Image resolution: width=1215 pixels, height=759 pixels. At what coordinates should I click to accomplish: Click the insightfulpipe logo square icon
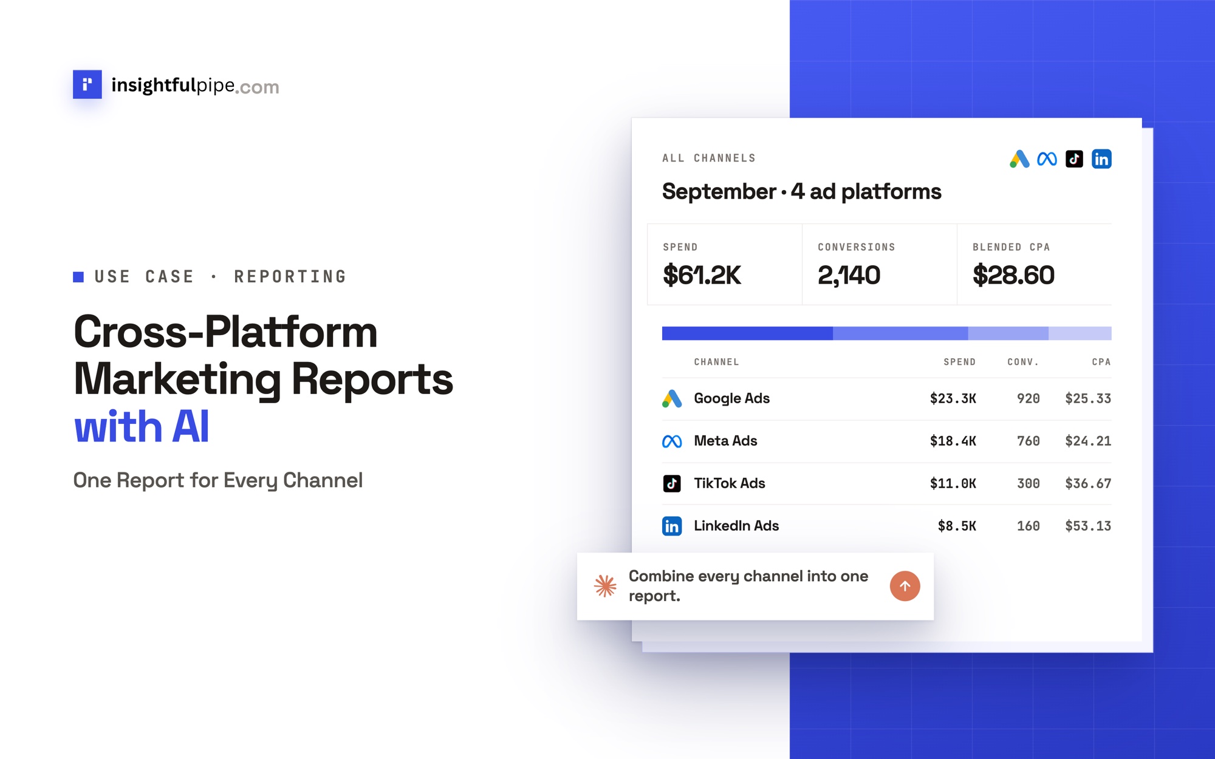pos(87,84)
